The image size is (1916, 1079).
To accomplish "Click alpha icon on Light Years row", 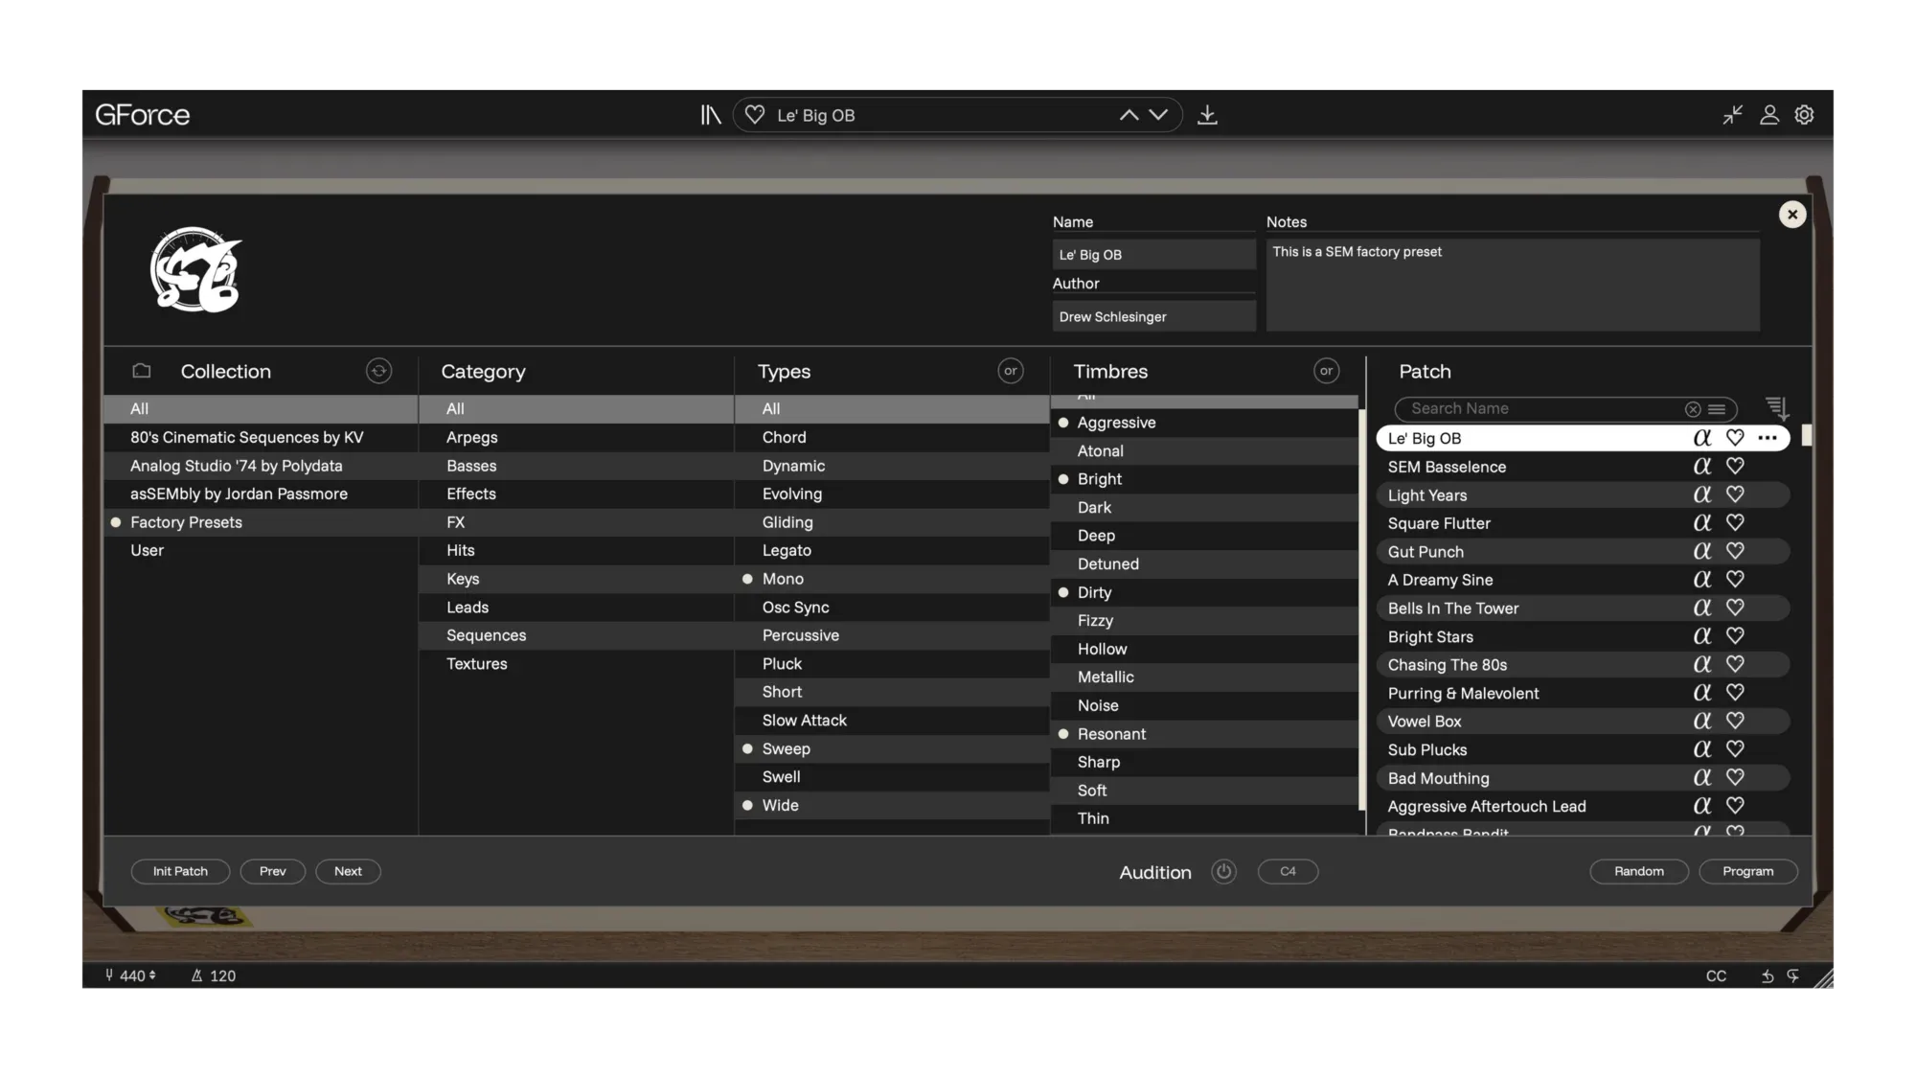I will (x=1702, y=494).
